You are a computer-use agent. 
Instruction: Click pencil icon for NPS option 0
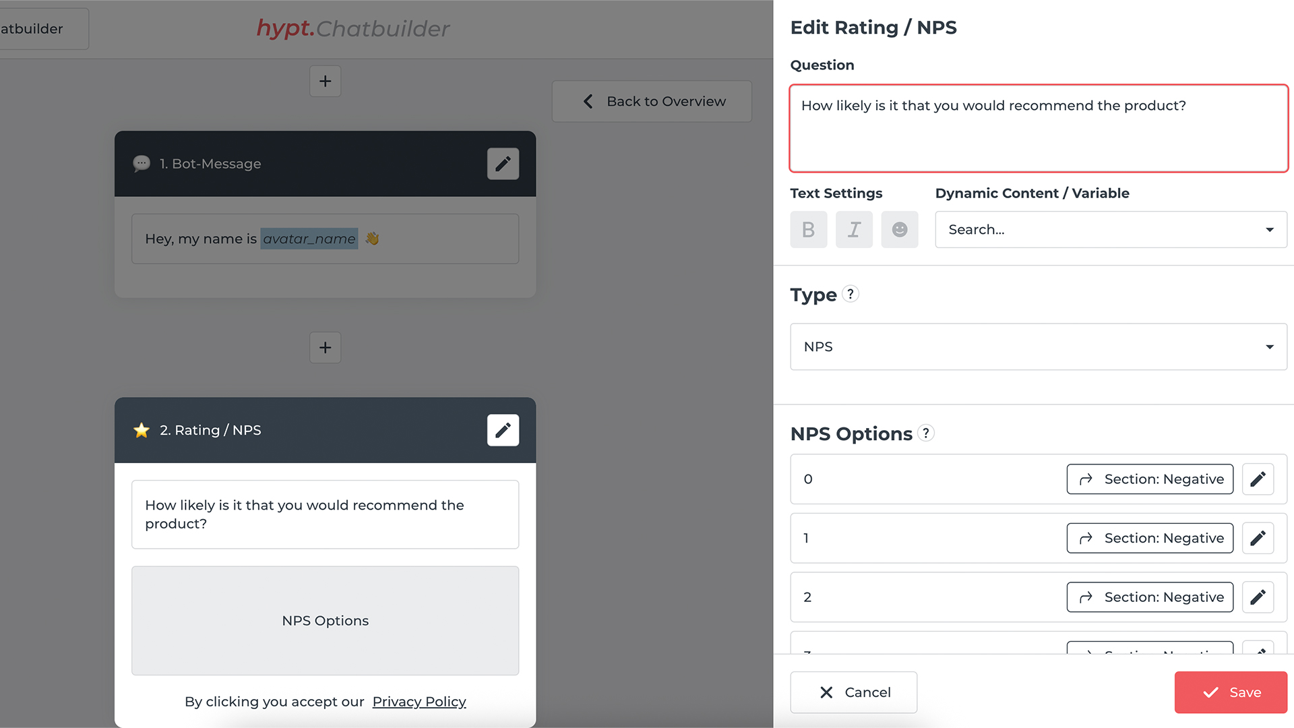pos(1257,479)
